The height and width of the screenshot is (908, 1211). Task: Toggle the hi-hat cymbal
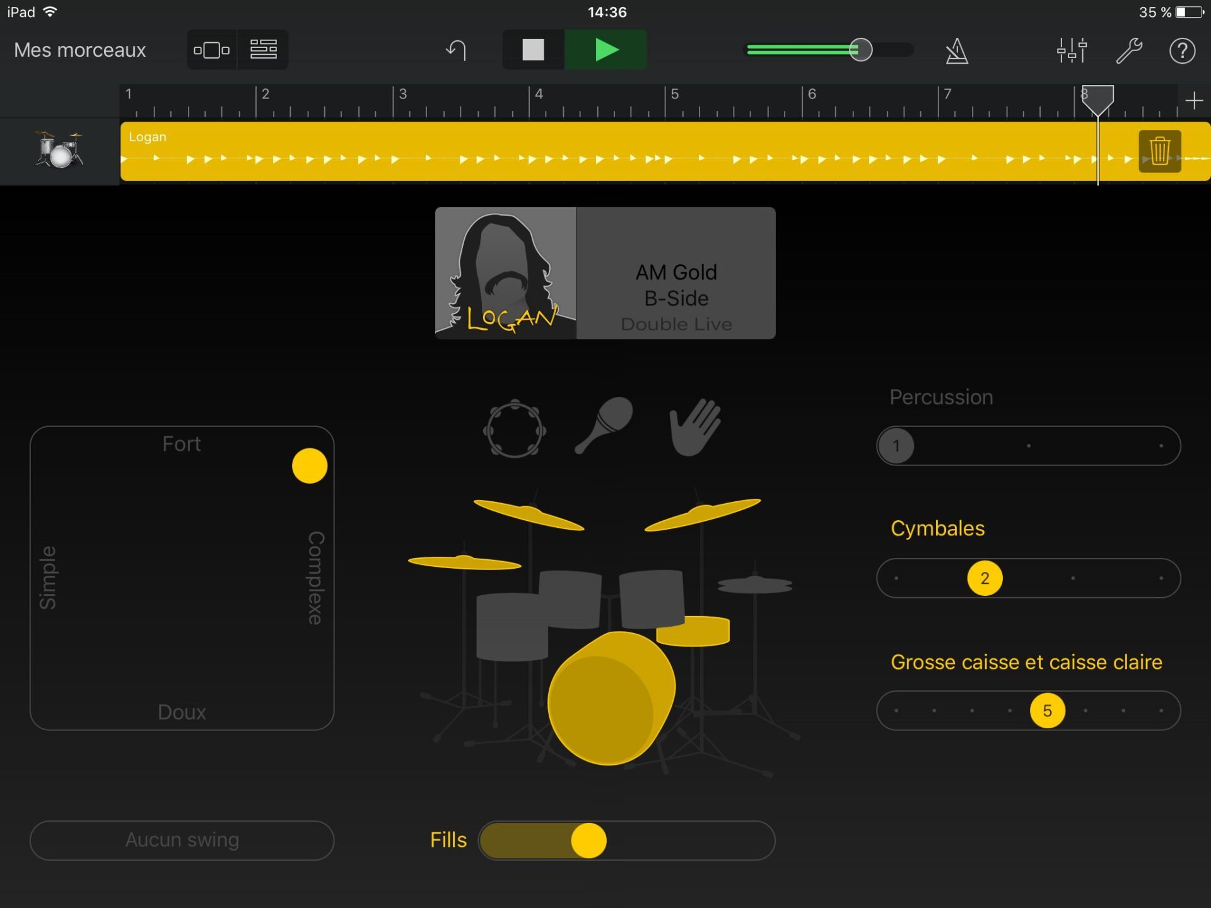[464, 562]
